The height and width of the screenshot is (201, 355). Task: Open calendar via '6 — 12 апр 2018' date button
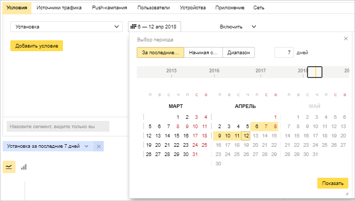(154, 27)
